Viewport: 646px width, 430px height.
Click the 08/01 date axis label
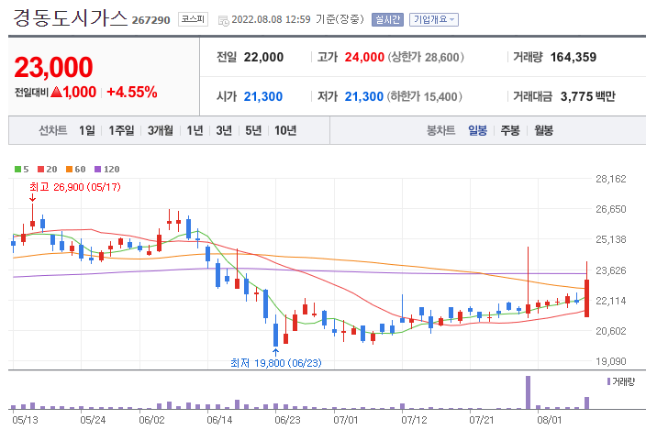pyautogui.click(x=549, y=420)
